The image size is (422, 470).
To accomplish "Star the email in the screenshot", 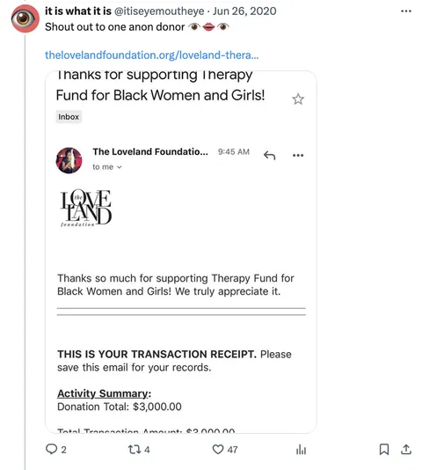I will [298, 99].
